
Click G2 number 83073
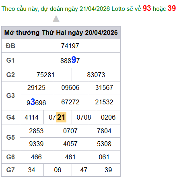coord(96,75)
